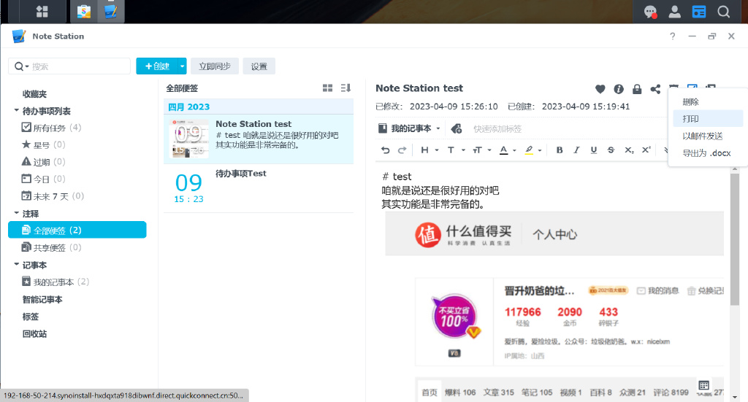Share the note with the share icon

click(655, 88)
